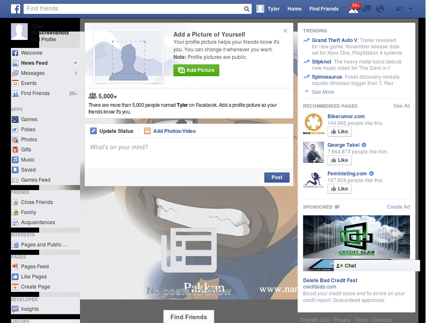Screen dimensions: 431x323
Task: Click Find Friends button below the feed
Action: click(x=189, y=317)
